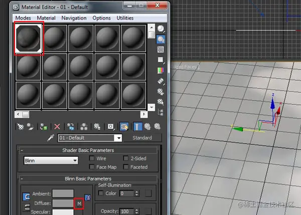Click the Put to Library icon

(97, 127)
